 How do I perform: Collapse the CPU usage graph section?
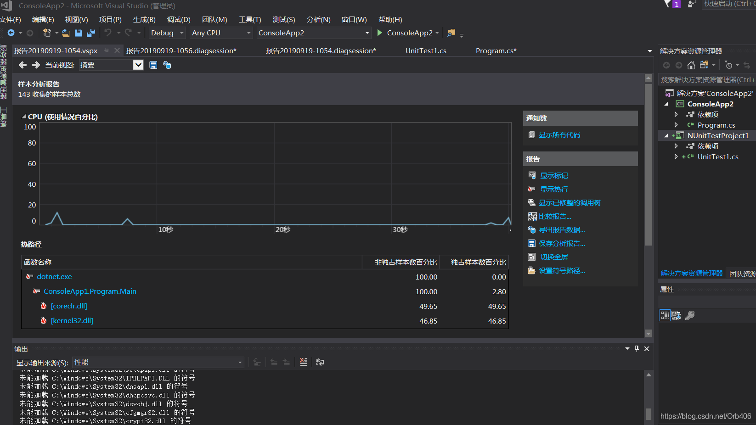click(24, 117)
